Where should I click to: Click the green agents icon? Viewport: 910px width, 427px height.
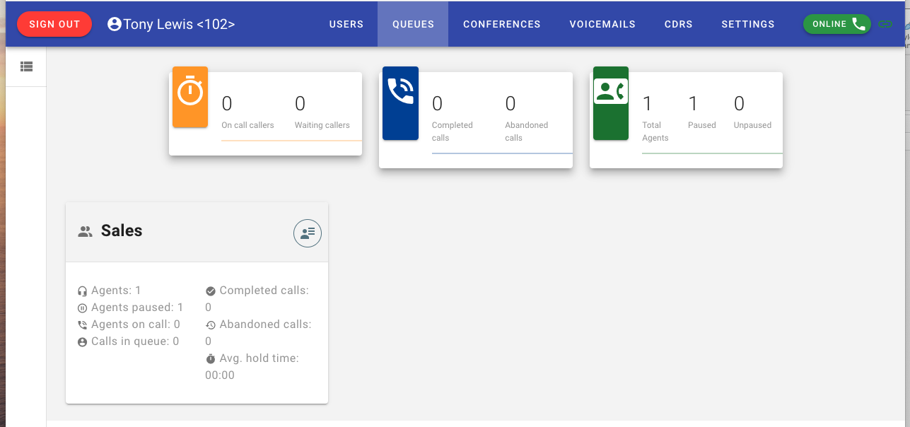(611, 92)
